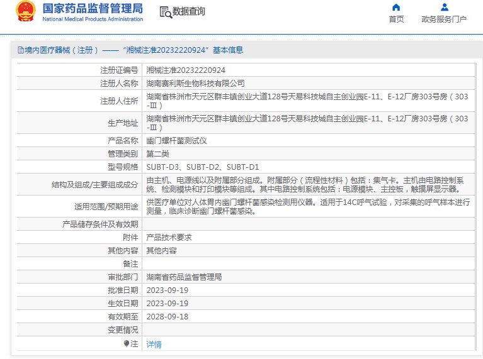Click the 产品名称 label
The height and width of the screenshot is (359, 483).
coord(123,141)
